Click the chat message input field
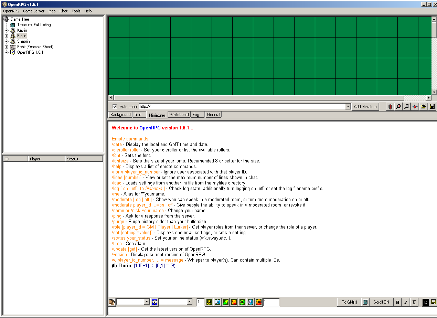 tap(272, 310)
